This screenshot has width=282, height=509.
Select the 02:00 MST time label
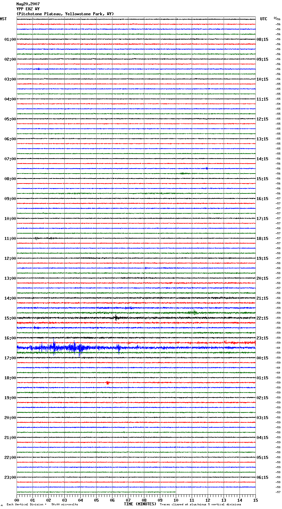click(x=10, y=59)
